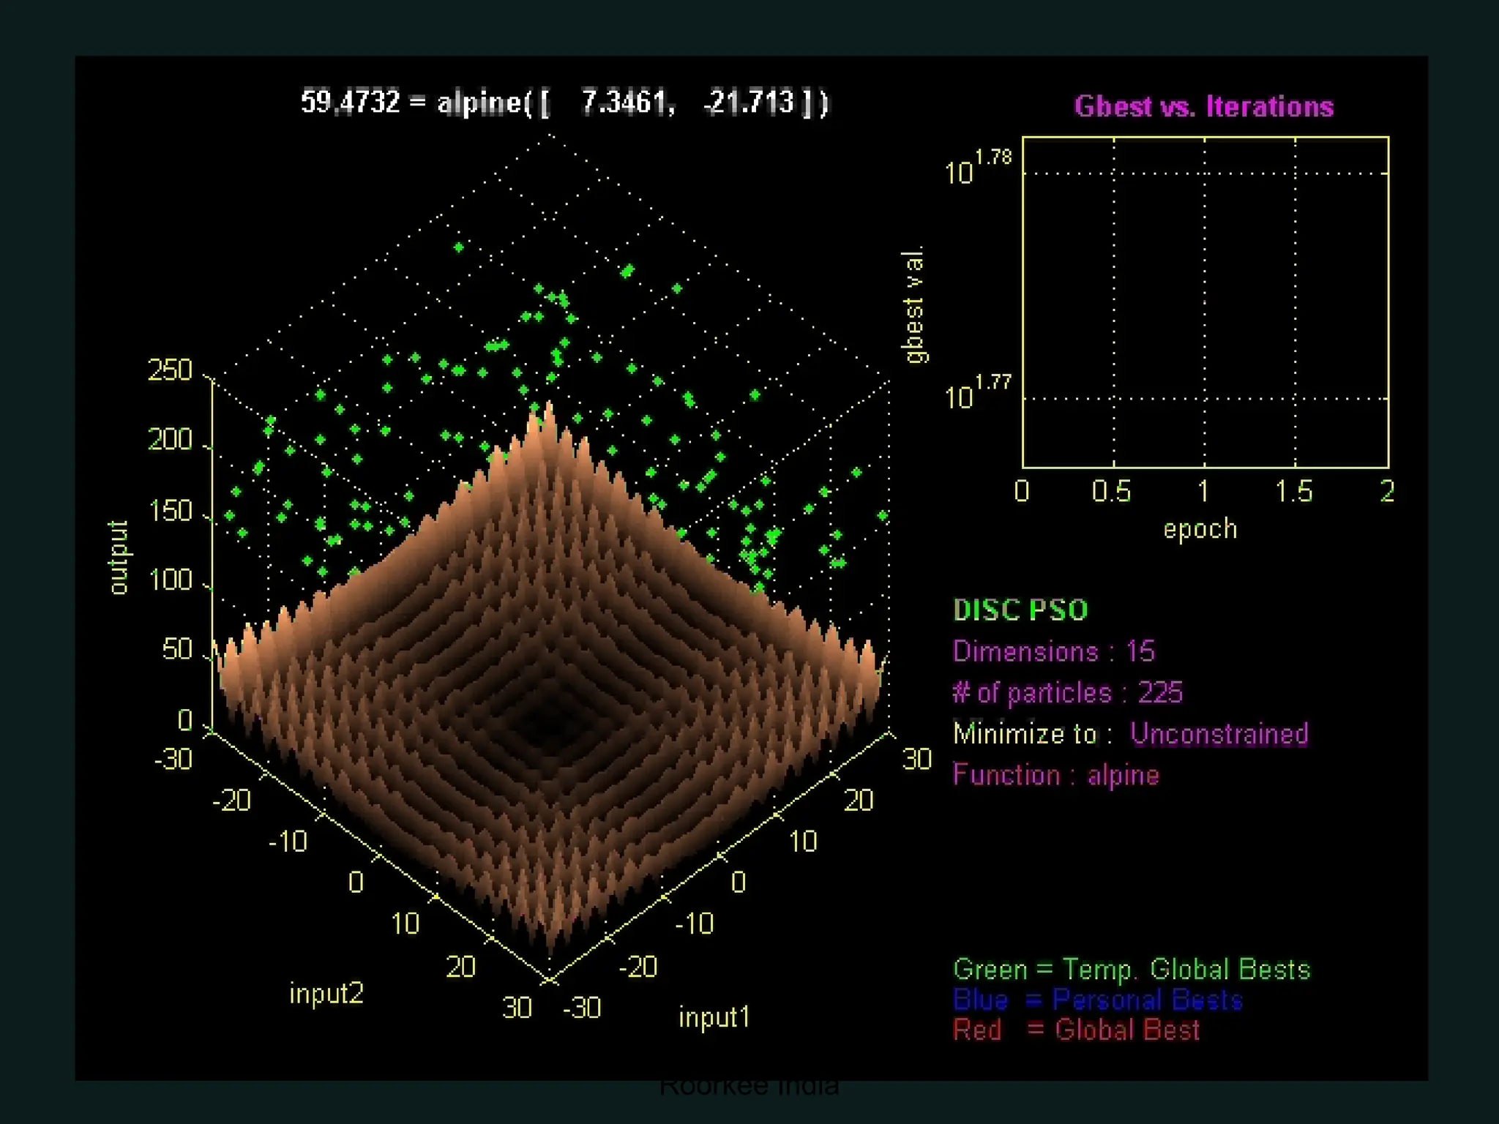Click the red 'Global Best' legend entry
The image size is (1499, 1124).
coord(1076,1030)
